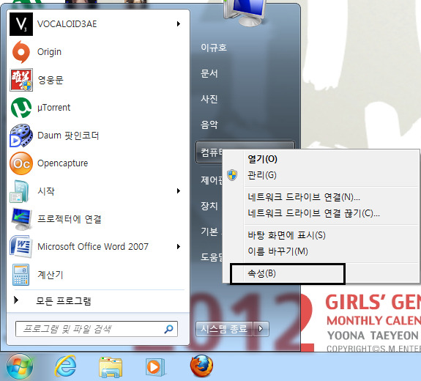Image resolution: width=421 pixels, height=381 pixels.
Task: Expand the VOCALOID3AE submenu arrow
Action: [179, 24]
